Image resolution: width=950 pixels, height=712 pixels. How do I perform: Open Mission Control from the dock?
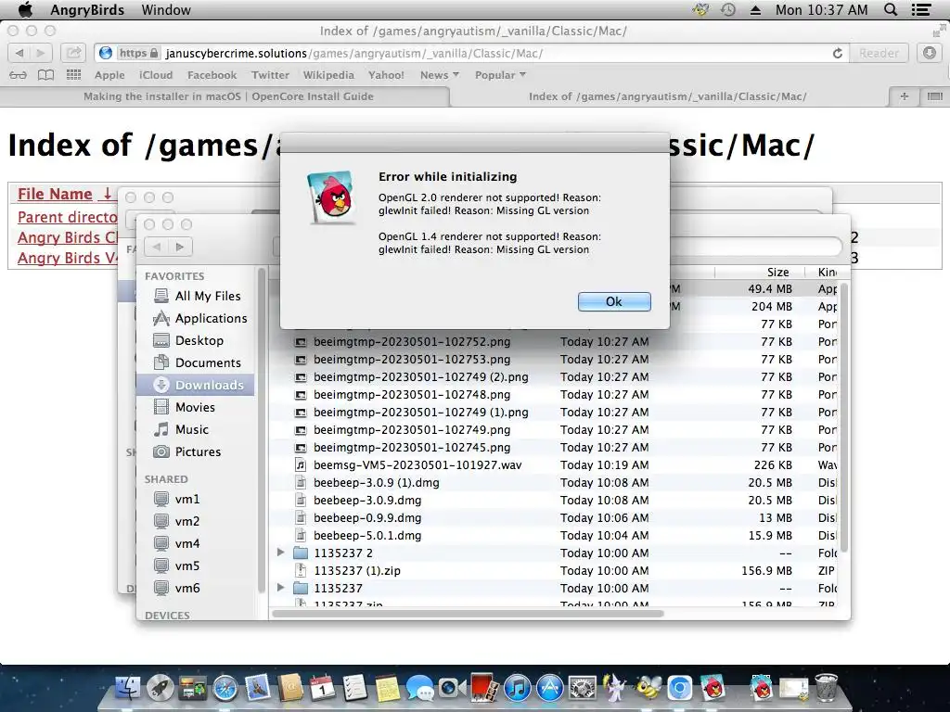193,689
